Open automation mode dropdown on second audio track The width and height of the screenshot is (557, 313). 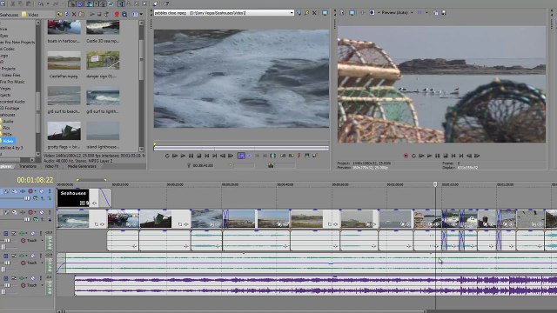(x=43, y=263)
